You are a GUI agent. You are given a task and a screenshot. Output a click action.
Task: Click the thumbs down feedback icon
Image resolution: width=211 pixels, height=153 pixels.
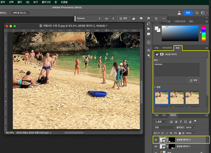click(x=141, y=19)
